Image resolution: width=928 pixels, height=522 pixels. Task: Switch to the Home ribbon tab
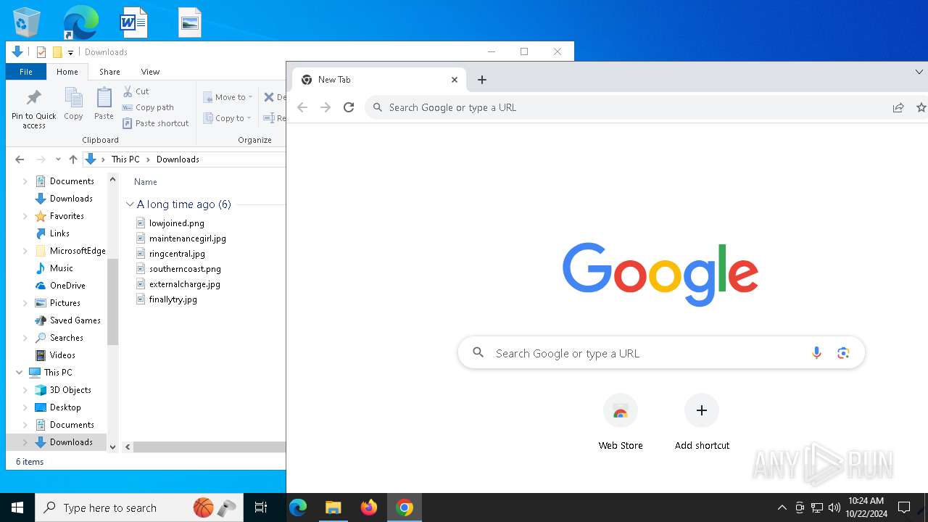[x=67, y=72]
